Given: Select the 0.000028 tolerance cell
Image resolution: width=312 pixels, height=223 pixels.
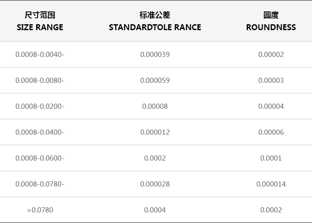Looking at the screenshot, I should click(x=155, y=184).
